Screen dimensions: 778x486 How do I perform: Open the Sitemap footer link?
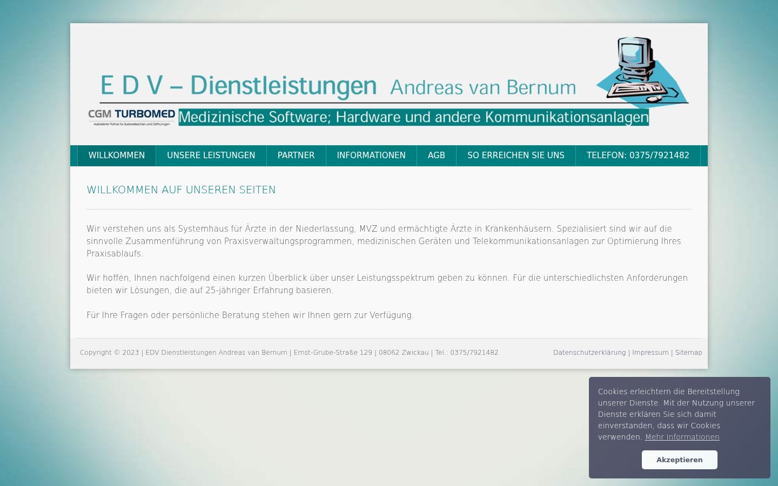[689, 353]
